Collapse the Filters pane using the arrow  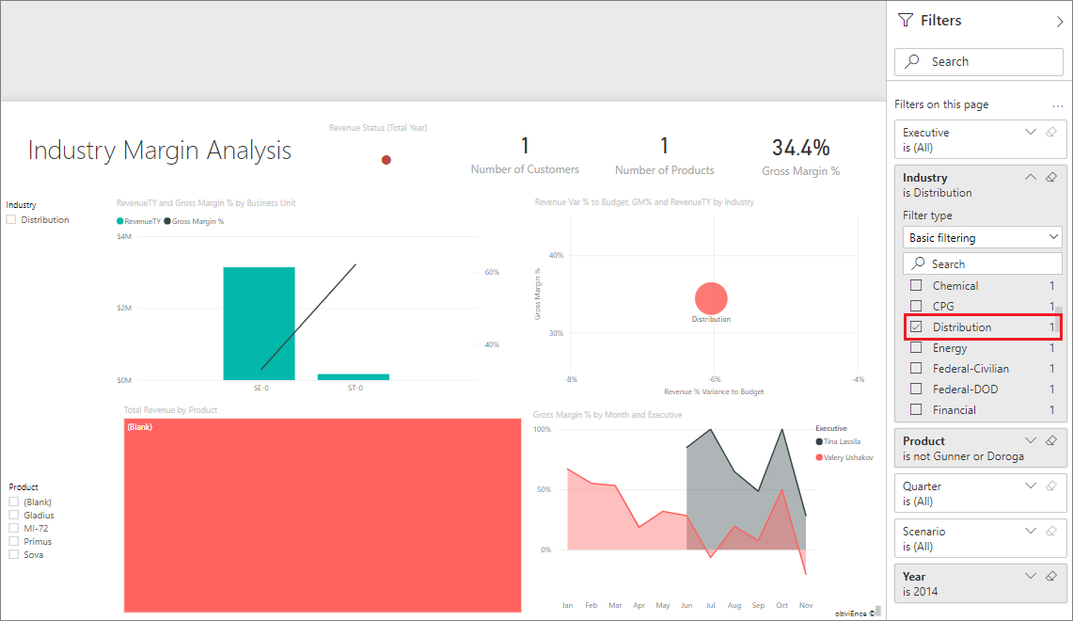tap(1060, 21)
